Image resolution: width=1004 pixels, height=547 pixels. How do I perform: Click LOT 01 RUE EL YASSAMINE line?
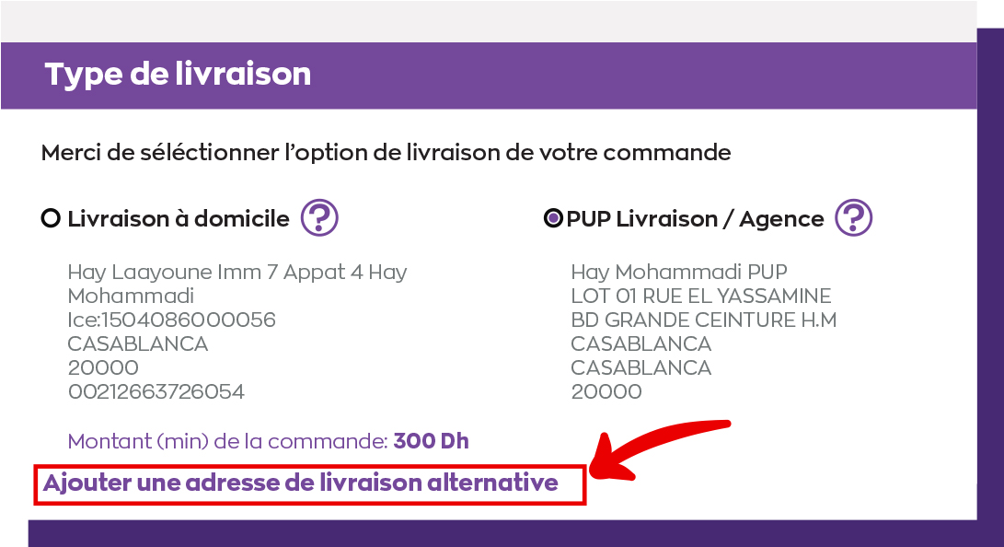[x=701, y=296]
